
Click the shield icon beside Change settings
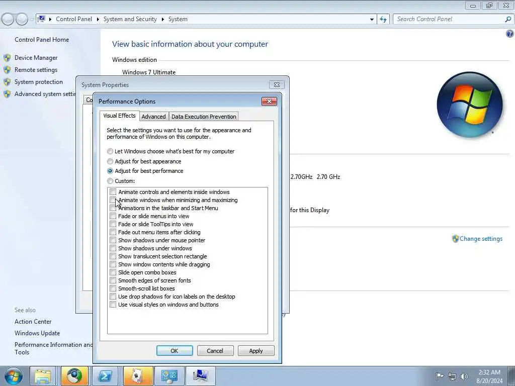coord(455,239)
